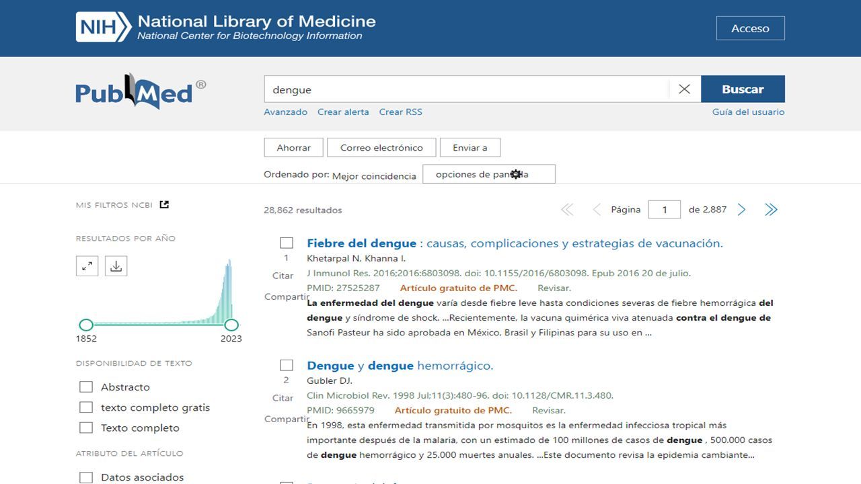Click the Buscar search button
The width and height of the screenshot is (861, 484).
pos(743,89)
